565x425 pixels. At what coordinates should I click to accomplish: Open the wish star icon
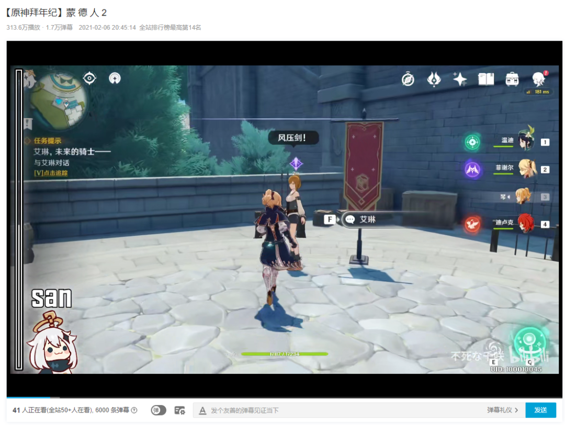(x=460, y=79)
